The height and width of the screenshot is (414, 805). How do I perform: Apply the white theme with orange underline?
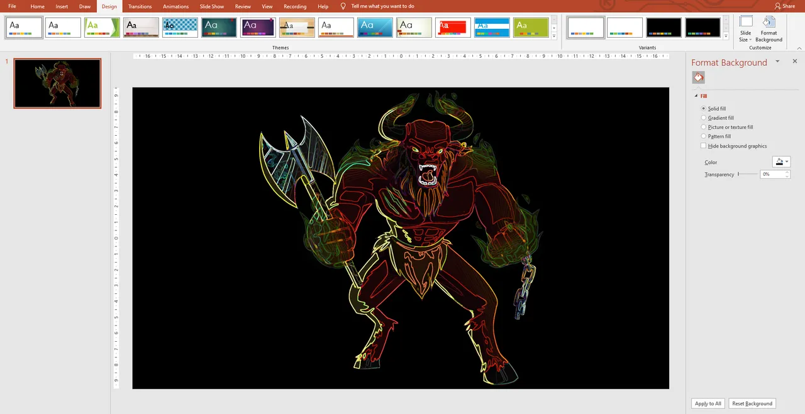[336, 27]
